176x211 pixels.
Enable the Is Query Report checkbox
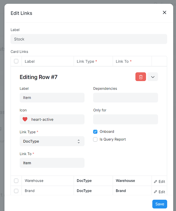[x=95, y=140]
